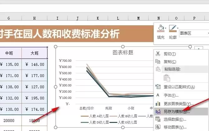Click cell with ¥ 127.00
This screenshot has width=209, height=131.
pos(35,87)
